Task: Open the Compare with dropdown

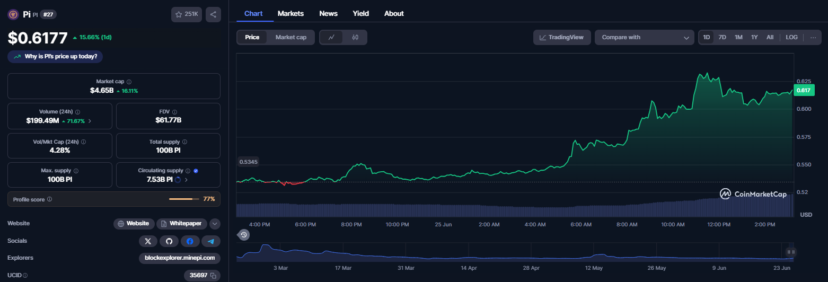Action: click(x=644, y=37)
